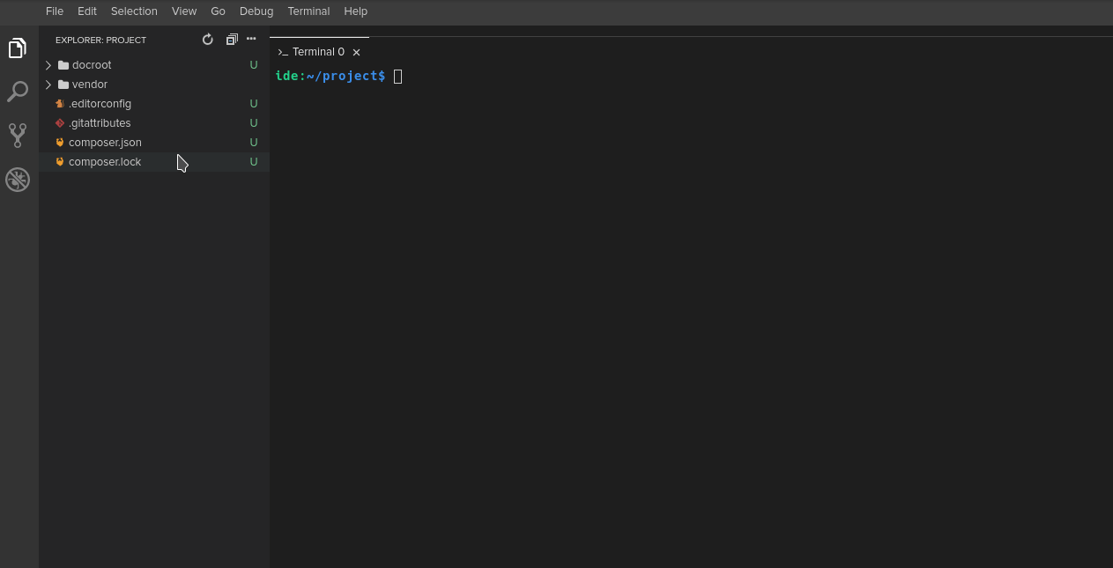Expand the docroot folder chevron
This screenshot has width=1113, height=568.
[48, 65]
